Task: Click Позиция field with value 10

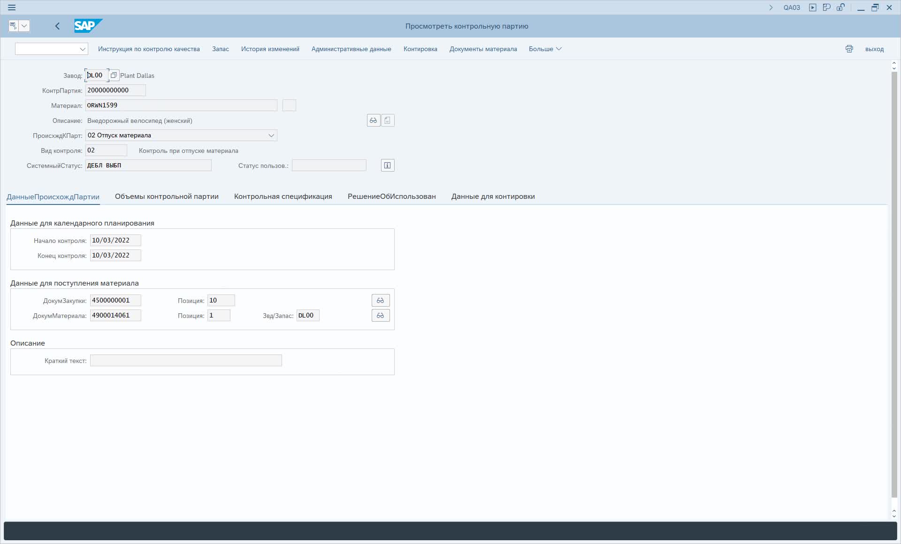Action: [x=221, y=300]
